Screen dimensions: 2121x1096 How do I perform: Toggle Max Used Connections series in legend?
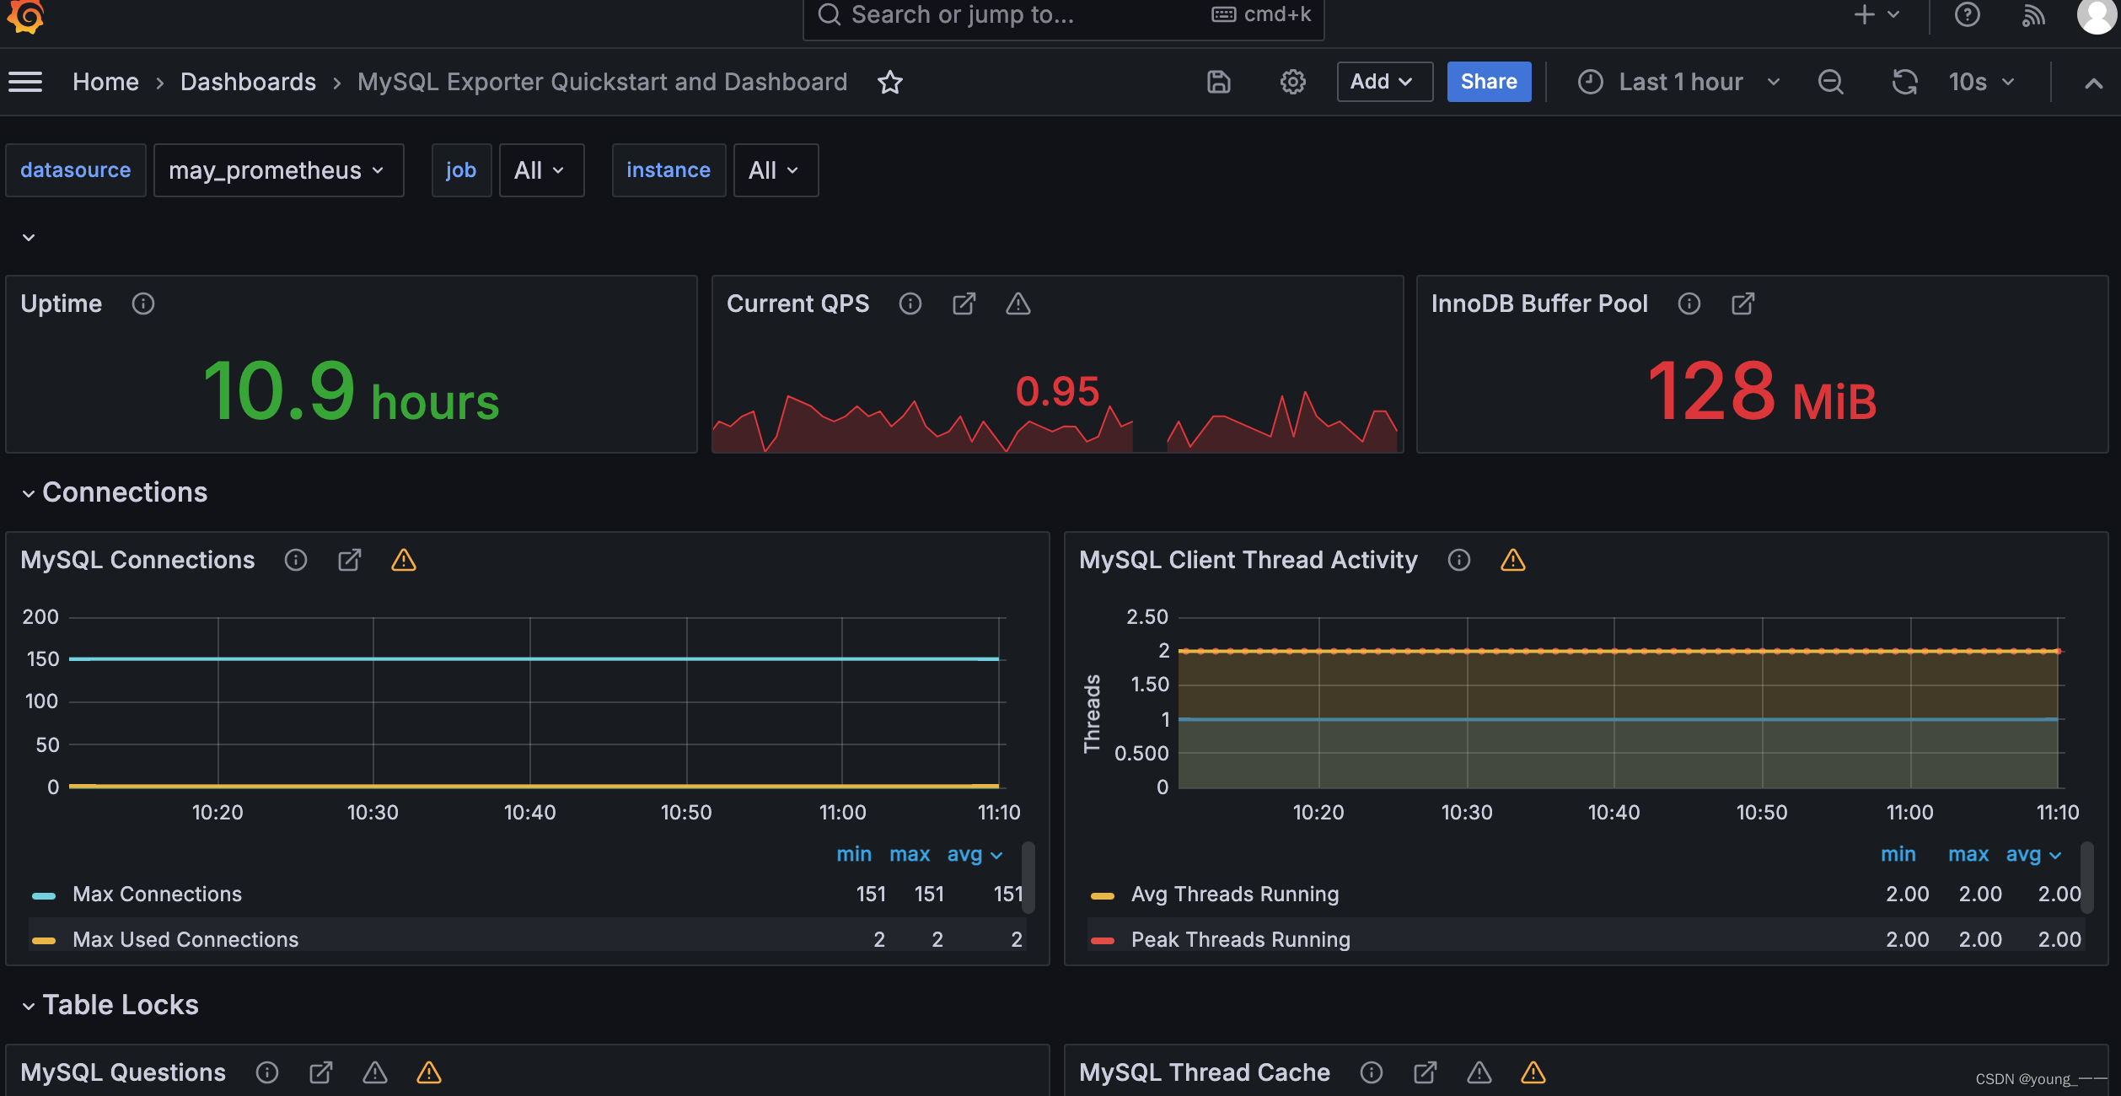185,939
